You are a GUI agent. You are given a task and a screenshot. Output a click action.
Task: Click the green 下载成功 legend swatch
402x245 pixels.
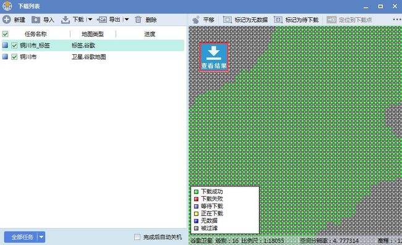pos(197,192)
